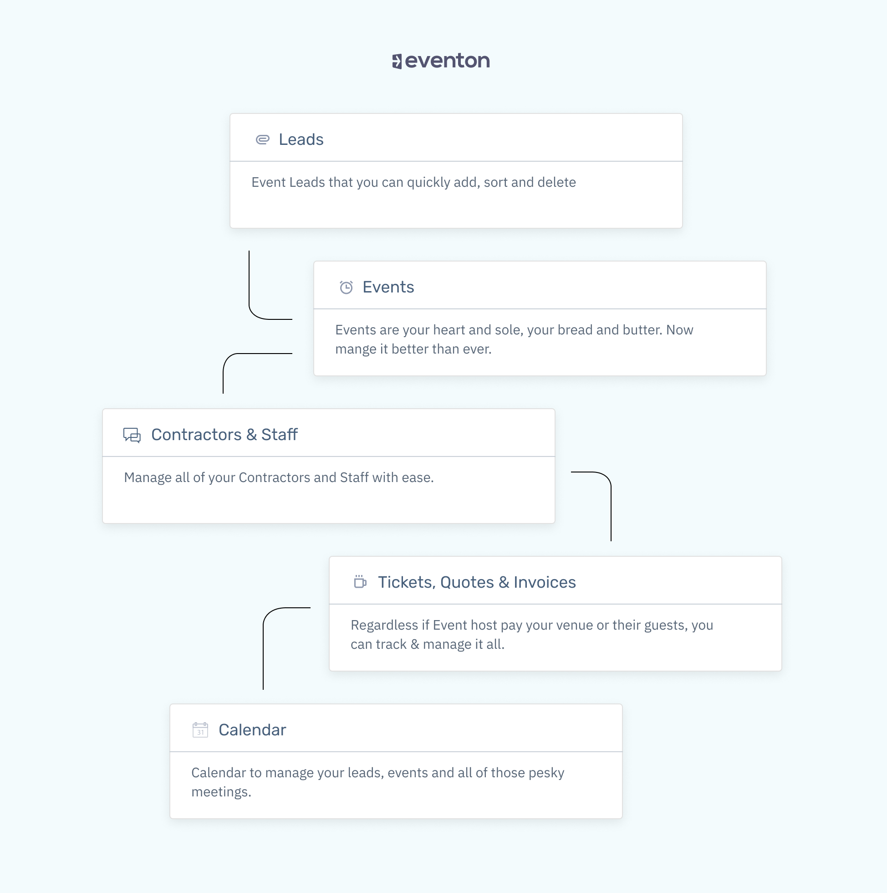Screen dimensions: 887x893
Task: Click the paperclip icon beside Leads
Action: coord(262,139)
